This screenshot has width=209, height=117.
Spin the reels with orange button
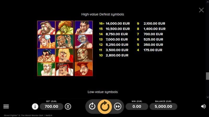tap(105, 107)
